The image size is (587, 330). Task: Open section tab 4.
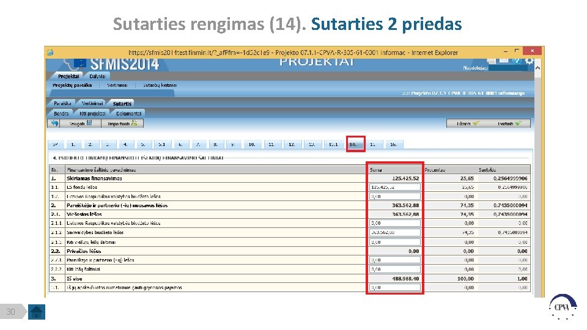coord(125,144)
